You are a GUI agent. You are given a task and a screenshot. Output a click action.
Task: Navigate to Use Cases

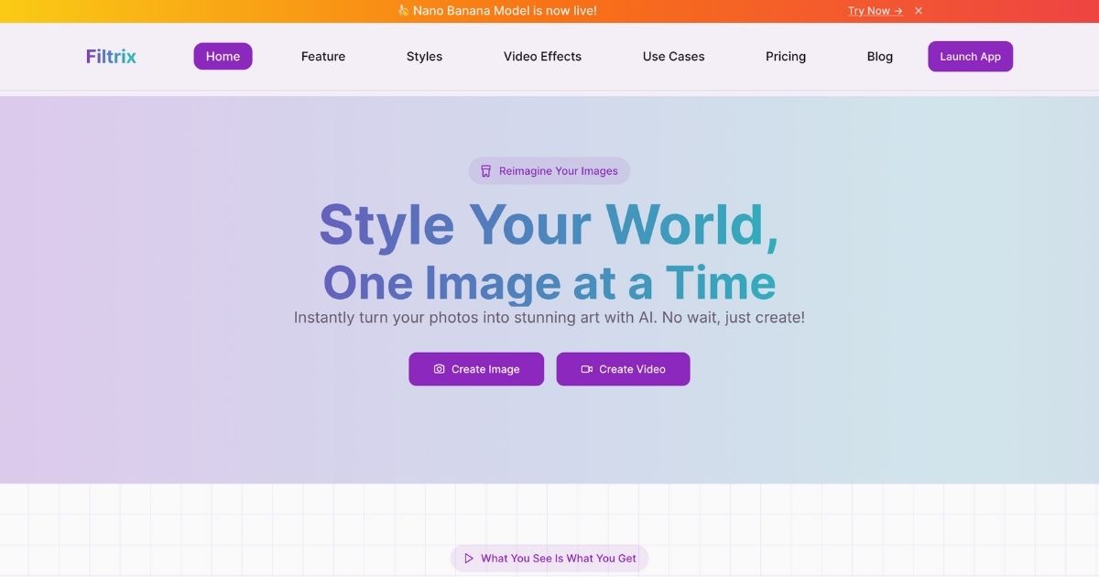(673, 56)
